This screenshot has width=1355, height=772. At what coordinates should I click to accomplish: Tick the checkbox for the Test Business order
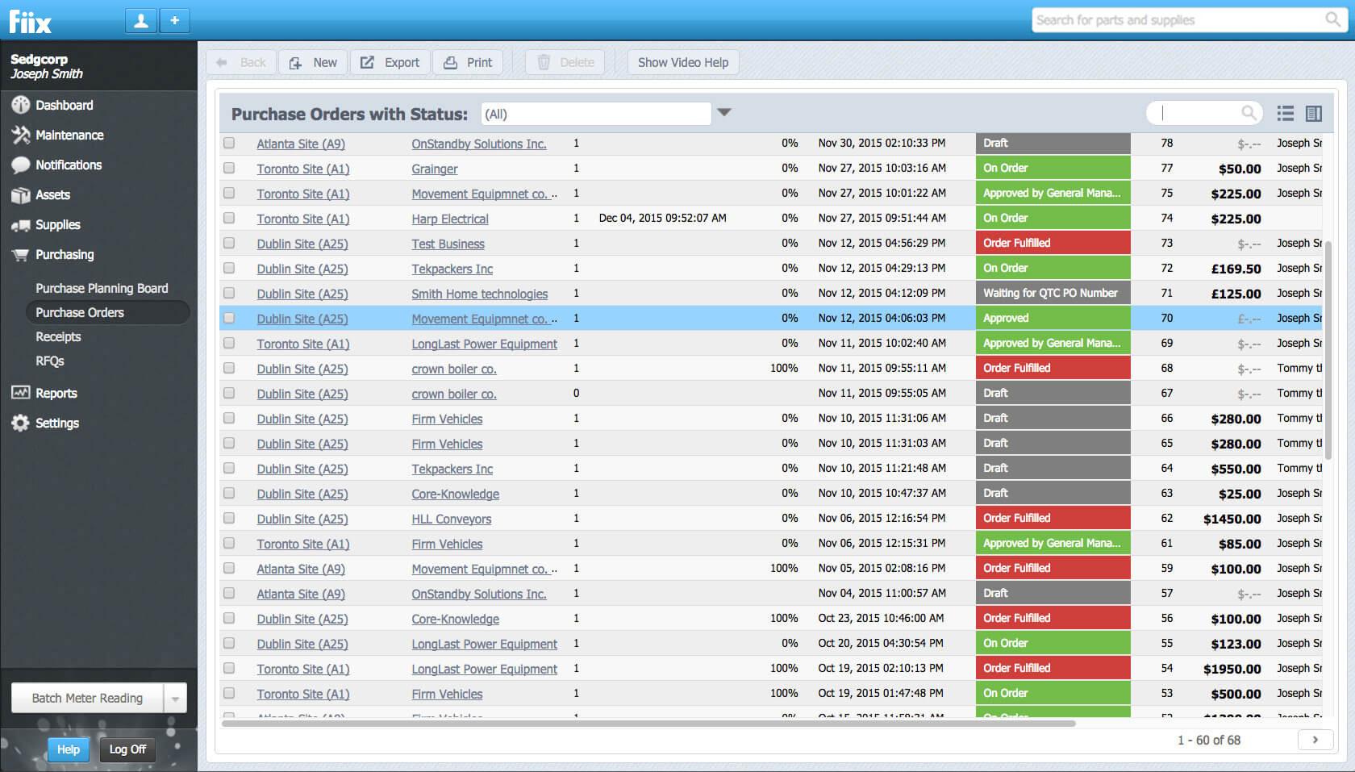pyautogui.click(x=229, y=243)
